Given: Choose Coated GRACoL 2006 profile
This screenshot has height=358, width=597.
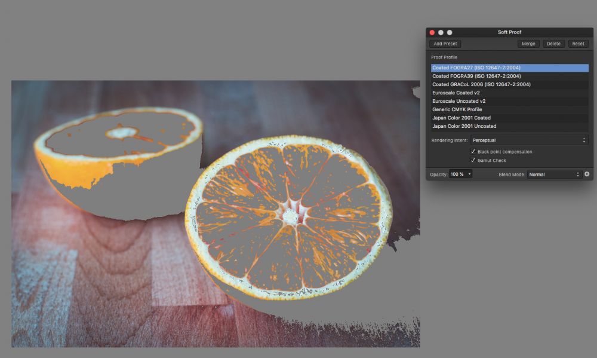Looking at the screenshot, I should (509, 85).
